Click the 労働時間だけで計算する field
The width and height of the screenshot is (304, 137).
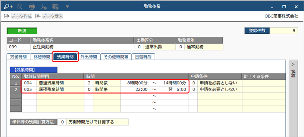click(97, 122)
